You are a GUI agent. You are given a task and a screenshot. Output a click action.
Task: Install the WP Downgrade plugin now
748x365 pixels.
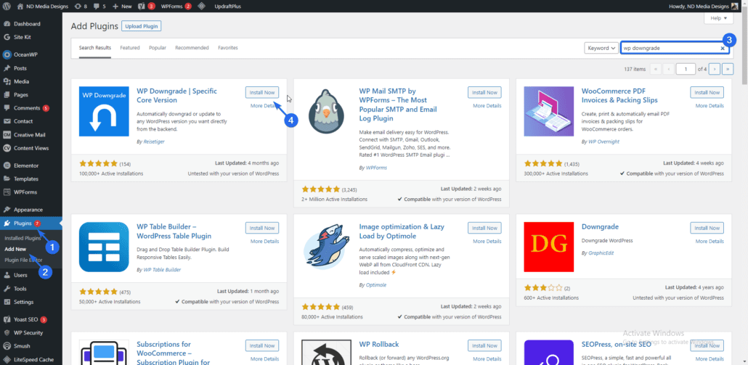coord(262,92)
